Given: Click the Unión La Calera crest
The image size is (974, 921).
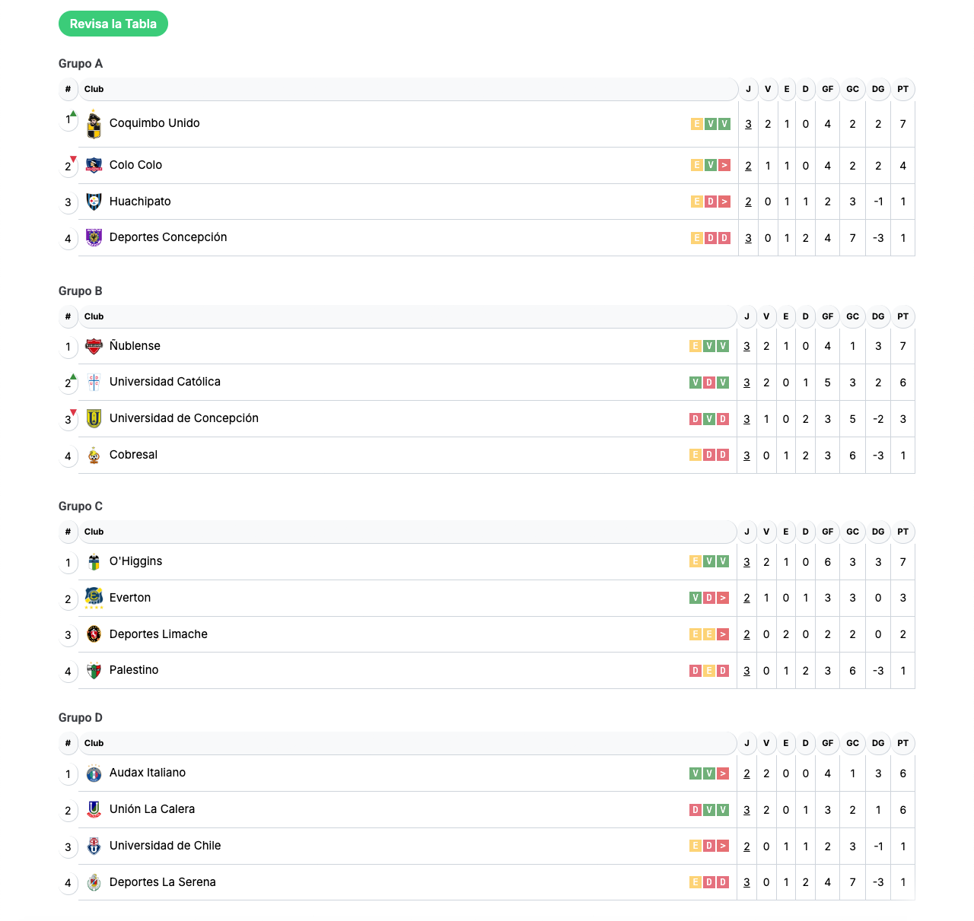Looking at the screenshot, I should click(94, 809).
